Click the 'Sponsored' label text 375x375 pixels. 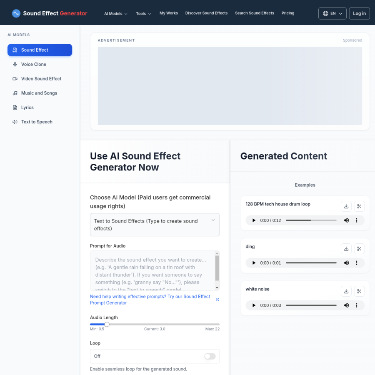tap(352, 40)
